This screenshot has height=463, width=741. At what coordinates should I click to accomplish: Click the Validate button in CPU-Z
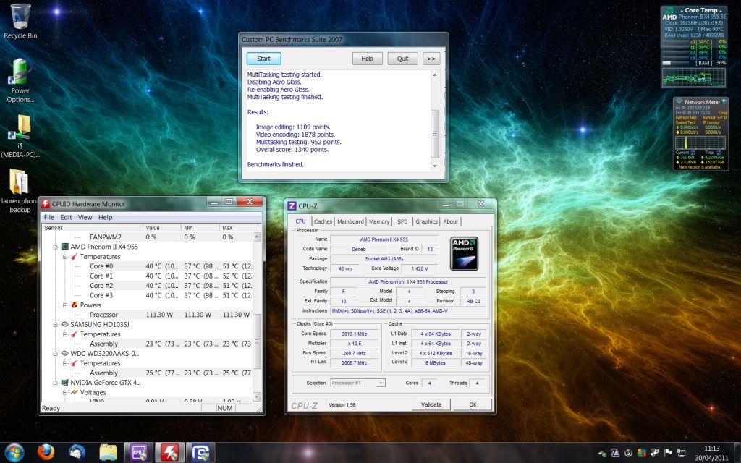tap(431, 404)
